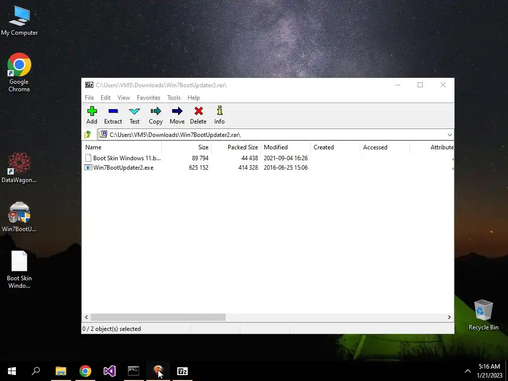This screenshot has width=508, height=381.
Task: Select Boot Skin Windows 11 file icon
Action: (x=88, y=158)
